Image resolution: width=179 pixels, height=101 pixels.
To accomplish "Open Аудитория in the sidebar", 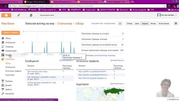I will [10, 75].
